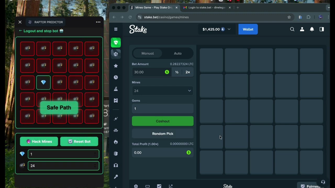Open the Fairness button

coord(310,186)
